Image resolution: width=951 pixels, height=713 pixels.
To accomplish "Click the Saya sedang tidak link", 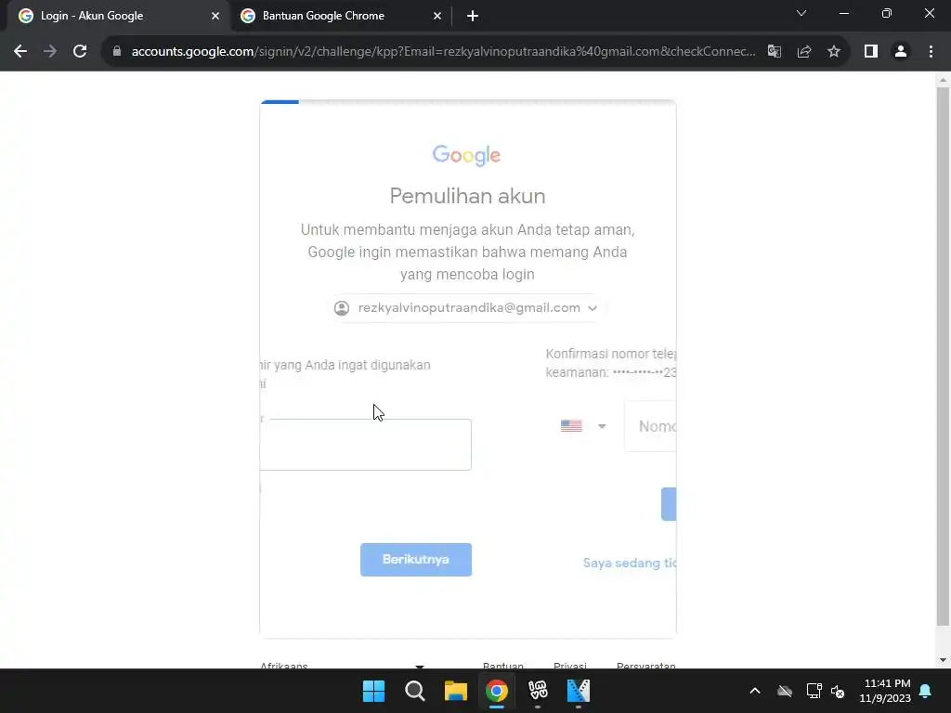I will pyautogui.click(x=630, y=564).
